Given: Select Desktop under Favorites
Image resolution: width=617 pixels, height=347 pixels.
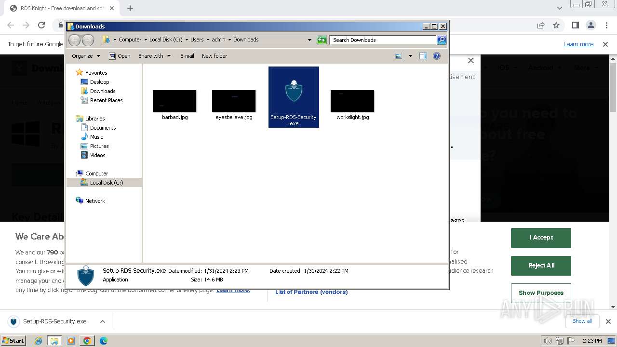Looking at the screenshot, I should pos(99,82).
